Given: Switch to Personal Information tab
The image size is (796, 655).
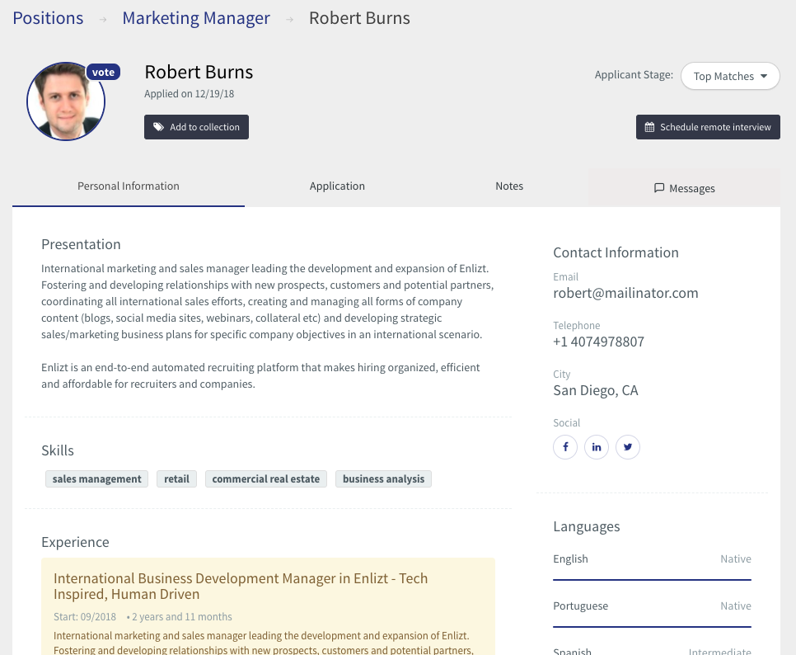Looking at the screenshot, I should pyautogui.click(x=129, y=186).
